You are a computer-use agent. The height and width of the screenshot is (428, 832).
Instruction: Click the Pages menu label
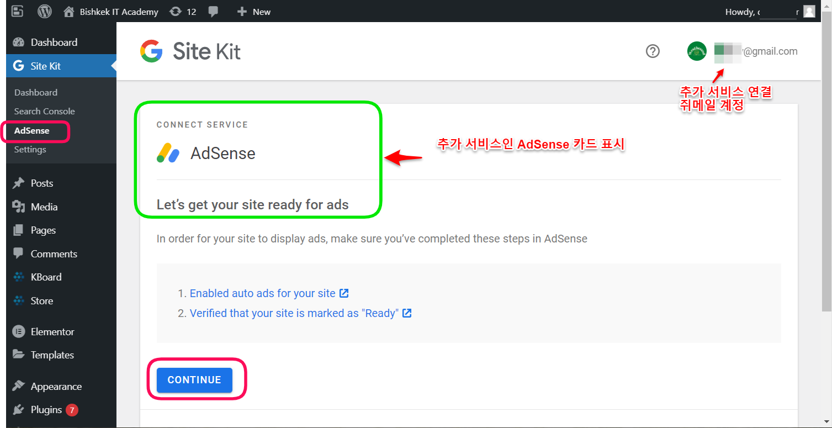coord(43,230)
